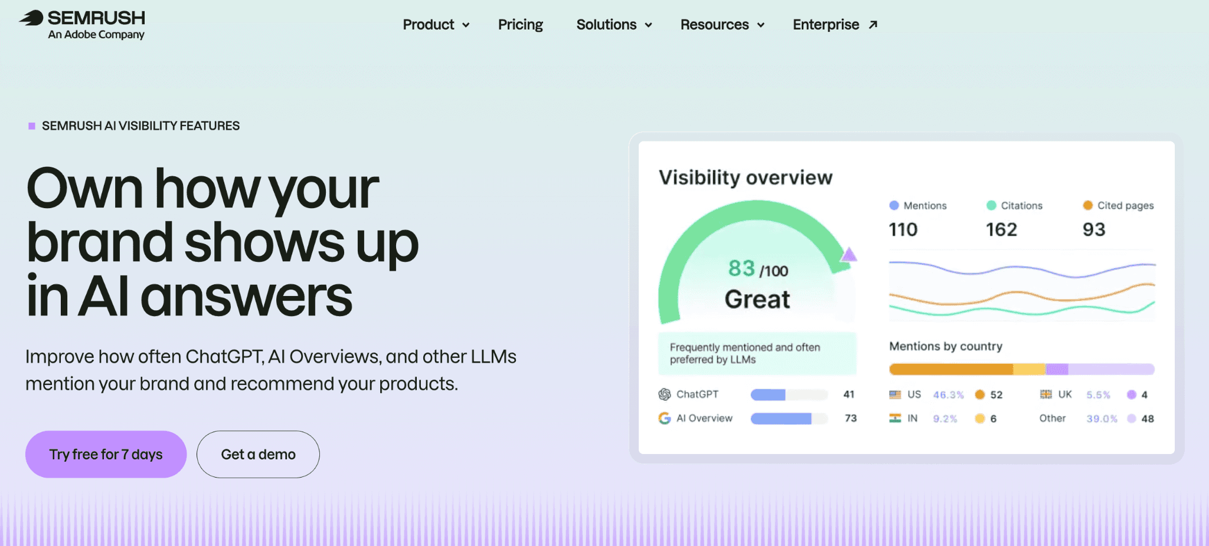Click the US percentage 46.3%
This screenshot has height=546, width=1209.
(x=949, y=394)
